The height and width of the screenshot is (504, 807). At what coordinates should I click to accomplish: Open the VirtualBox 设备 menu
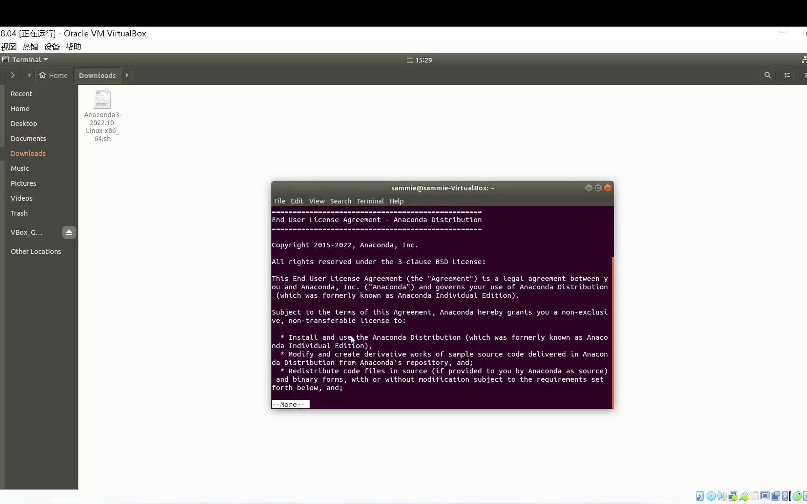tap(52, 47)
